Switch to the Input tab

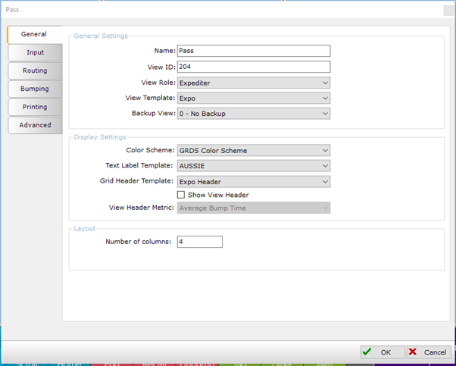point(35,52)
